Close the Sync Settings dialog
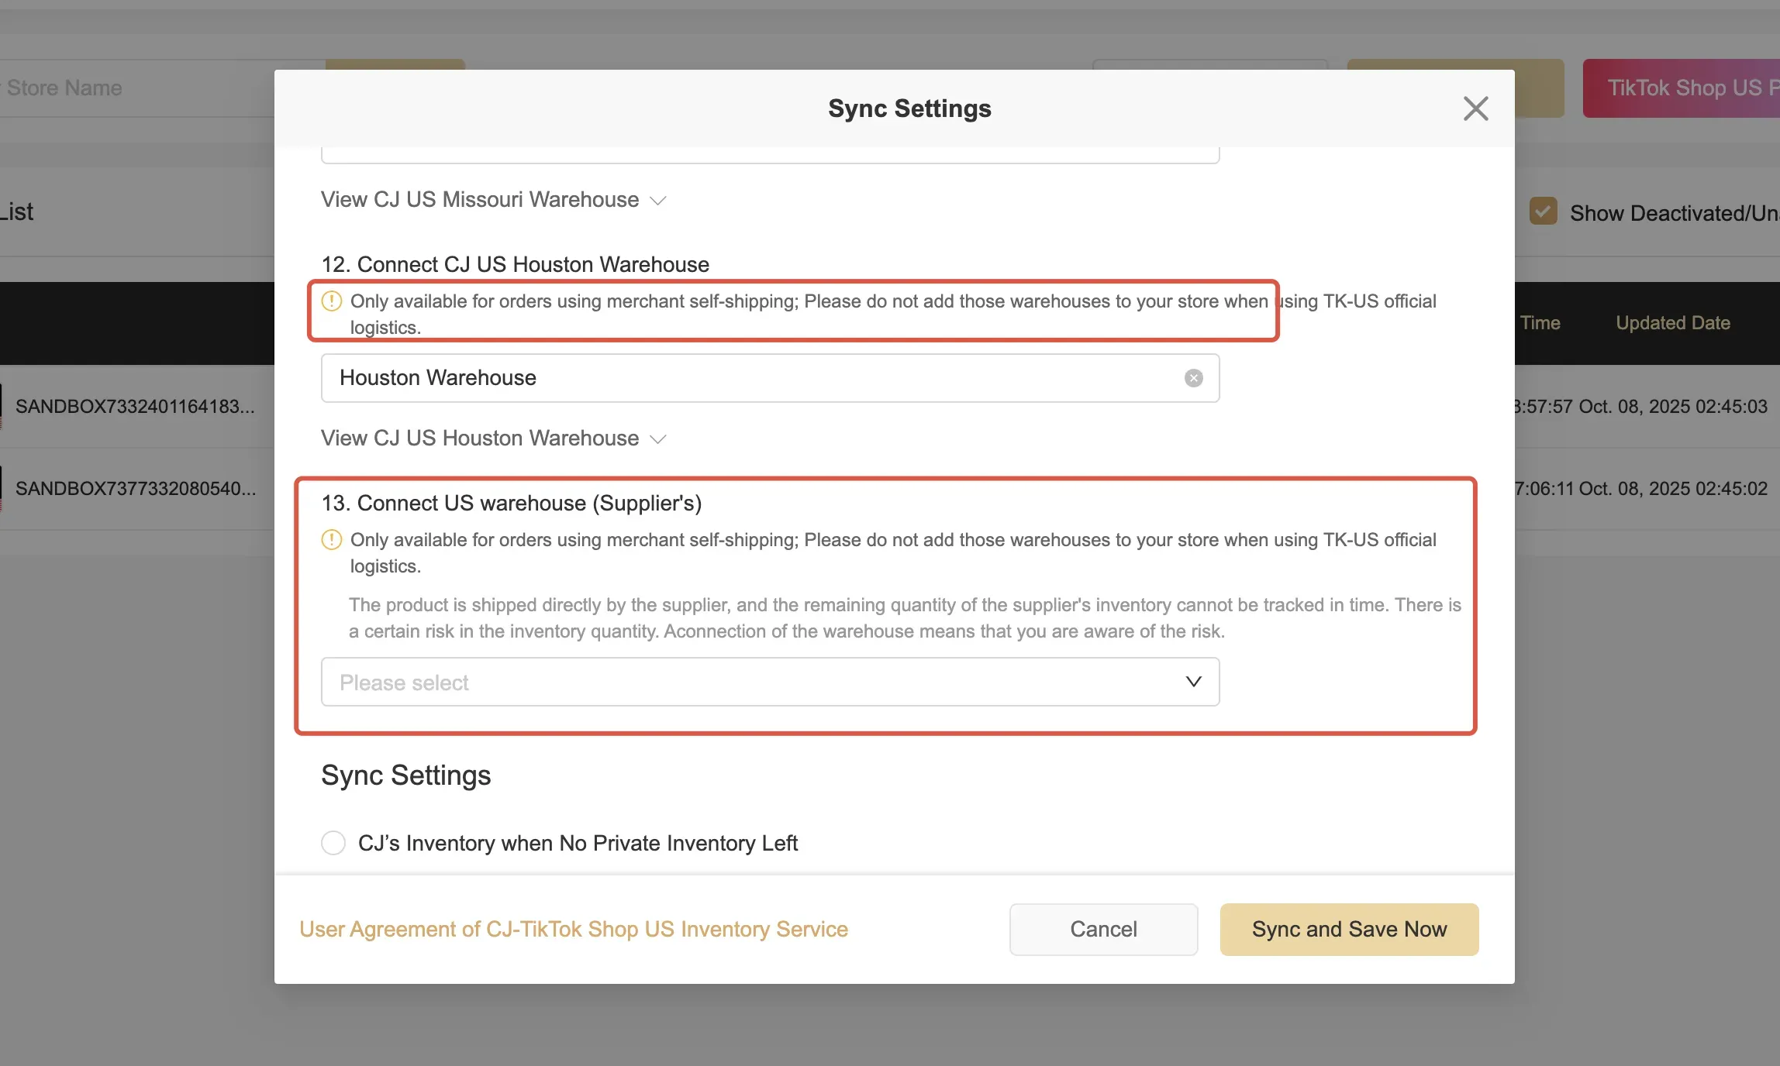Image resolution: width=1780 pixels, height=1066 pixels. point(1475,108)
